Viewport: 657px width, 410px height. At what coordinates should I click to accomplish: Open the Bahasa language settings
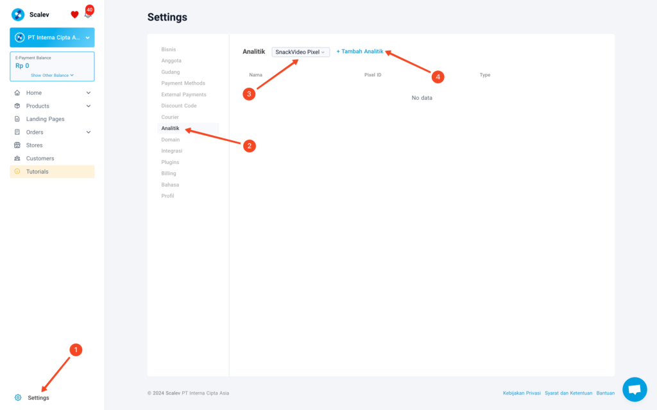(x=170, y=184)
